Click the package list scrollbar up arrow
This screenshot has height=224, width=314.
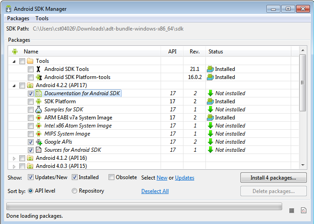303,50
